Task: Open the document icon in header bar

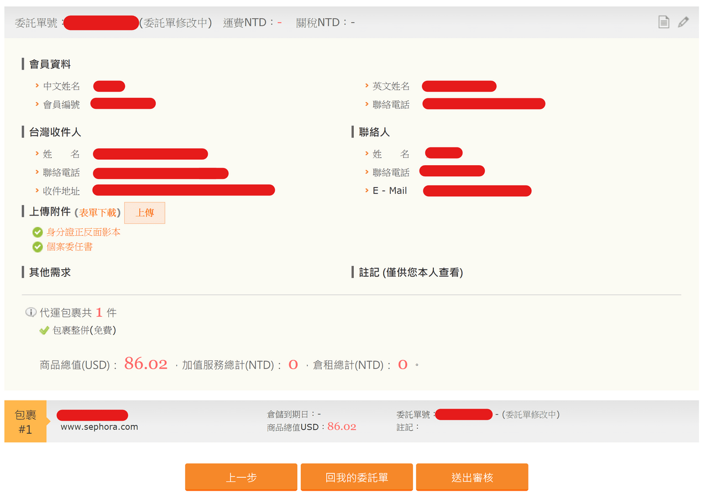Action: (x=664, y=22)
